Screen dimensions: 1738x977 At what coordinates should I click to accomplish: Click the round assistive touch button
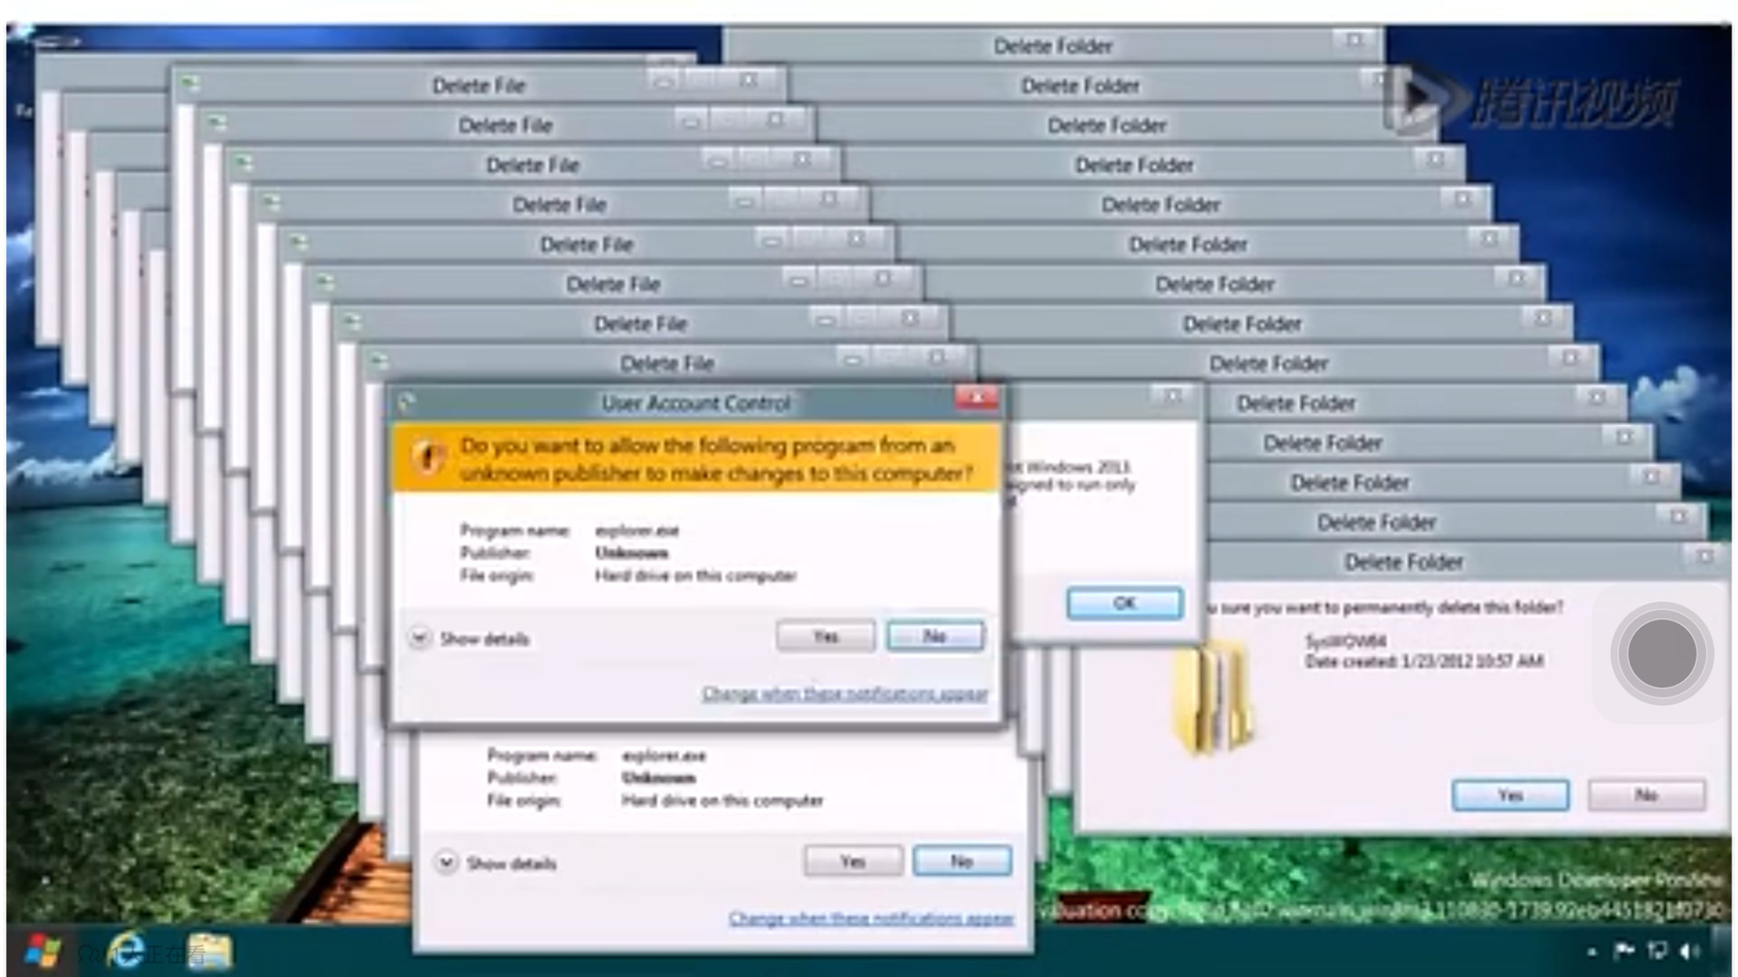click(x=1661, y=653)
